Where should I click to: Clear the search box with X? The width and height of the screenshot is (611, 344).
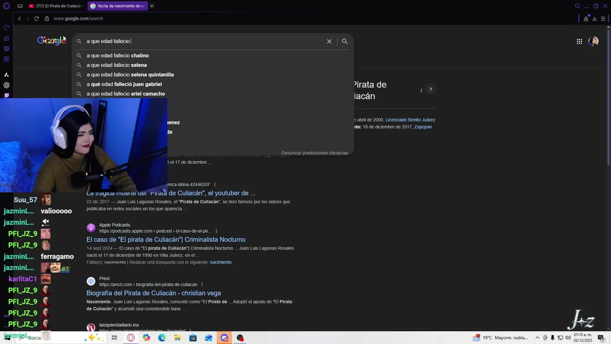329,41
